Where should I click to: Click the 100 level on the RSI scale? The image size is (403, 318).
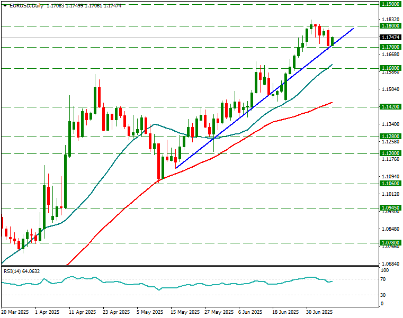click(385, 270)
